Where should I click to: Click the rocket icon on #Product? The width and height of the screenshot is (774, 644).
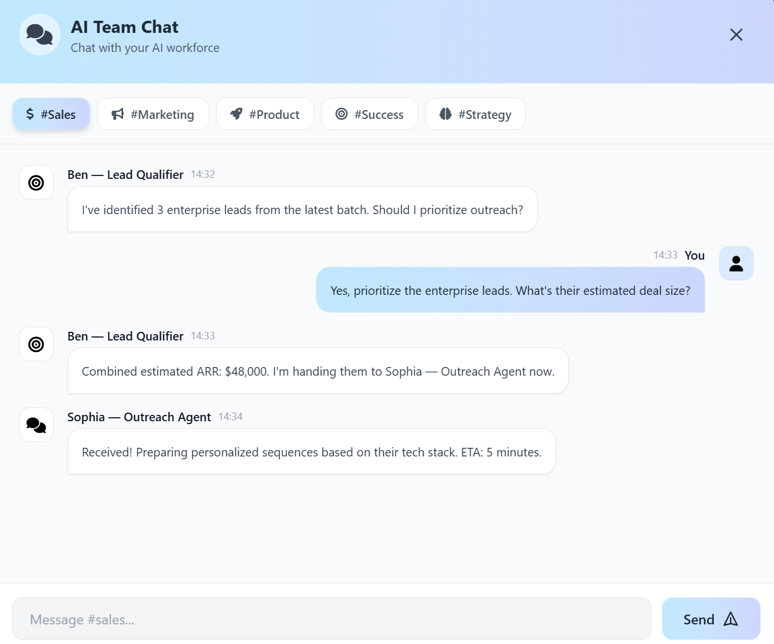236,114
